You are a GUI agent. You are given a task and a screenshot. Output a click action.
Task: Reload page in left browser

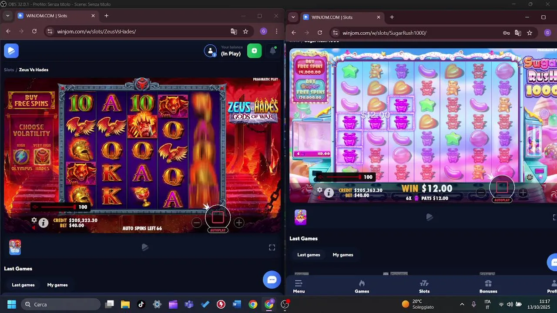coord(34,31)
